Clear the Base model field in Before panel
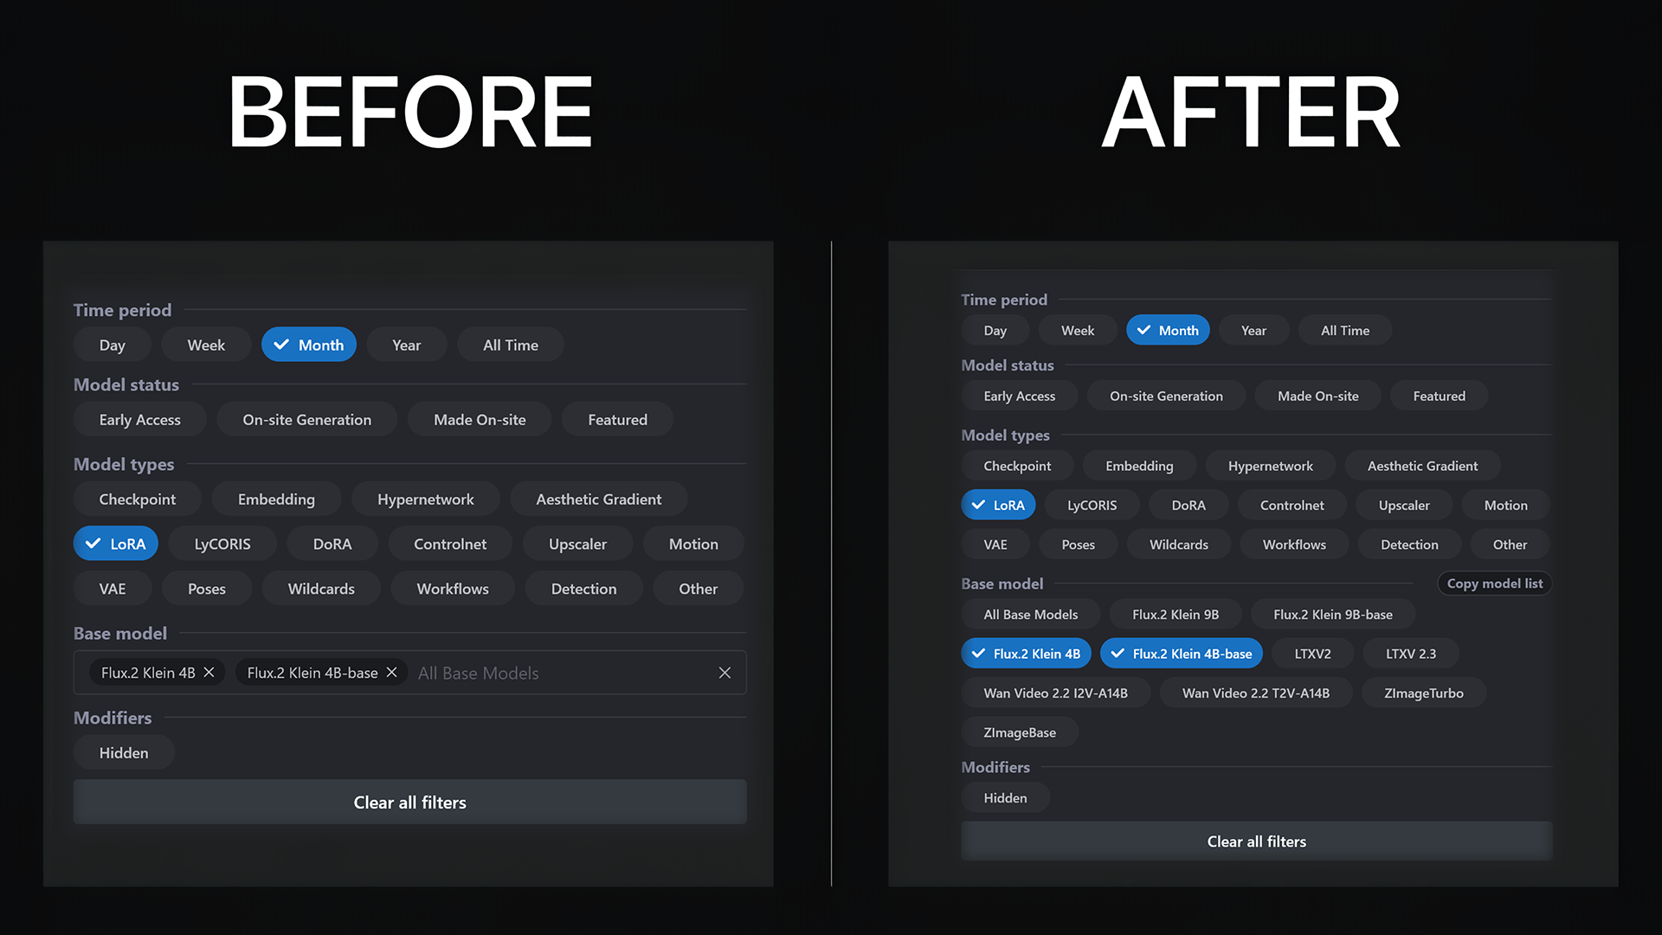Image resolution: width=1662 pixels, height=935 pixels. coord(725,673)
